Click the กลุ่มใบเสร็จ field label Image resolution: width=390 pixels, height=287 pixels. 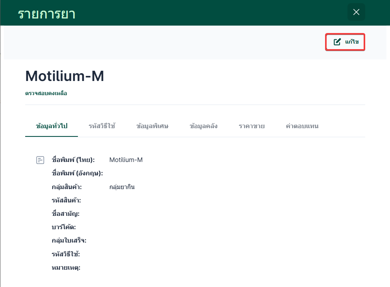click(69, 241)
